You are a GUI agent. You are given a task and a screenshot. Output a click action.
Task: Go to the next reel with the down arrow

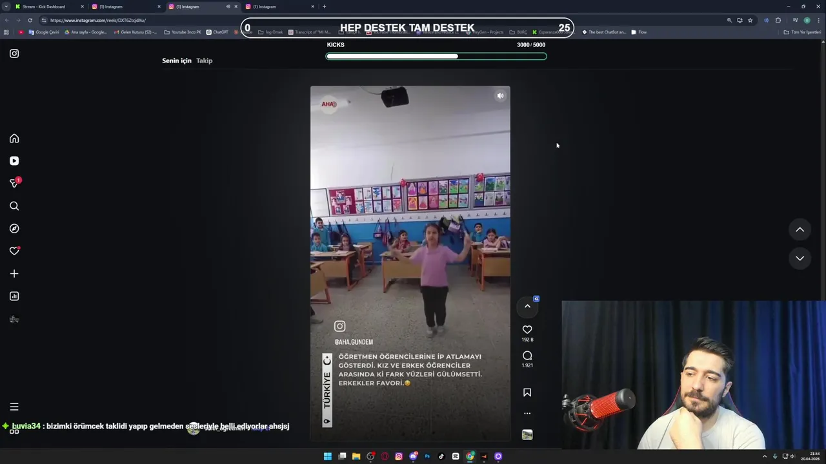click(x=800, y=258)
